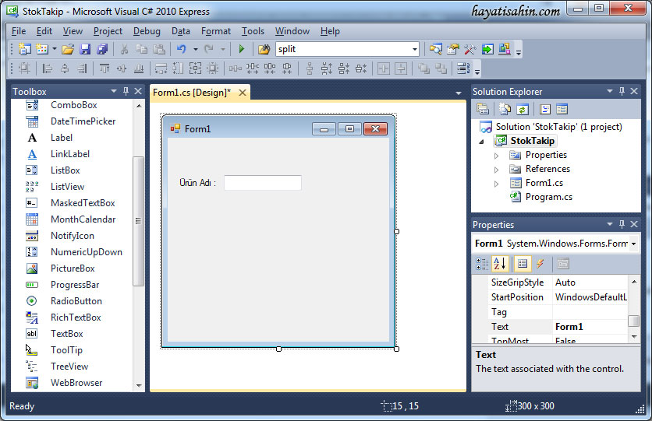Click the Add New Item toolbar icon

pos(42,49)
